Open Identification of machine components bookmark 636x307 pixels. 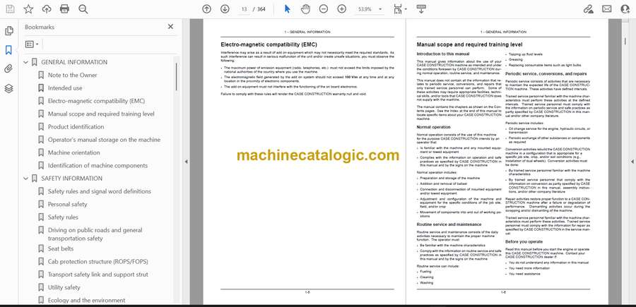tap(98, 166)
